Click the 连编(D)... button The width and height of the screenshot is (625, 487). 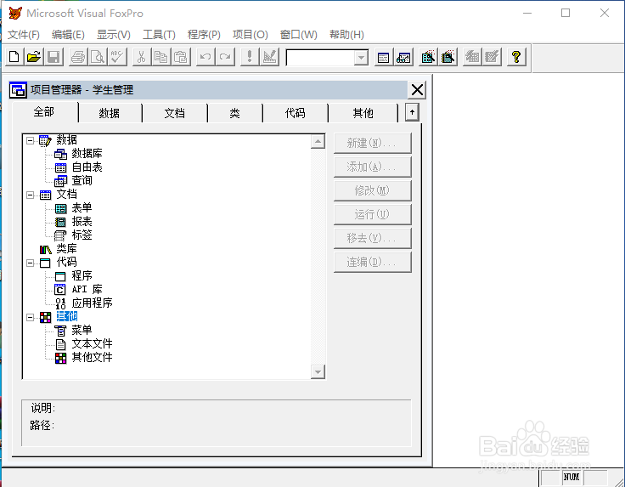372,262
